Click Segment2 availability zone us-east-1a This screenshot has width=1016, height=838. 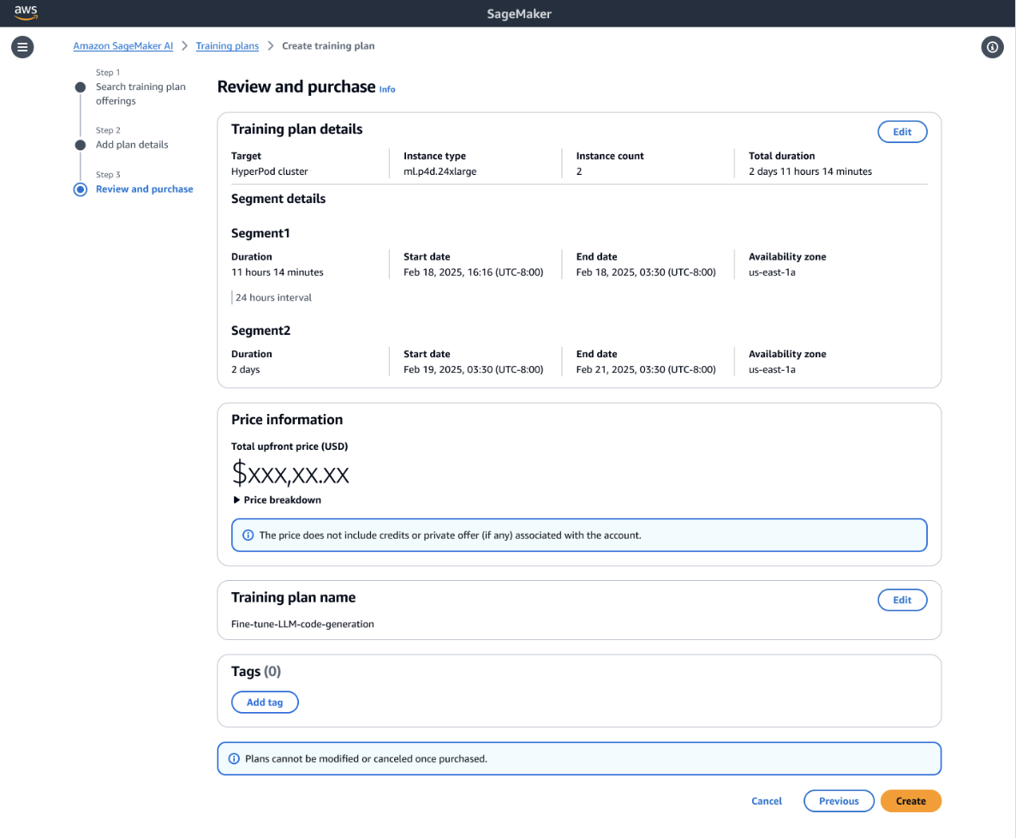coord(772,369)
